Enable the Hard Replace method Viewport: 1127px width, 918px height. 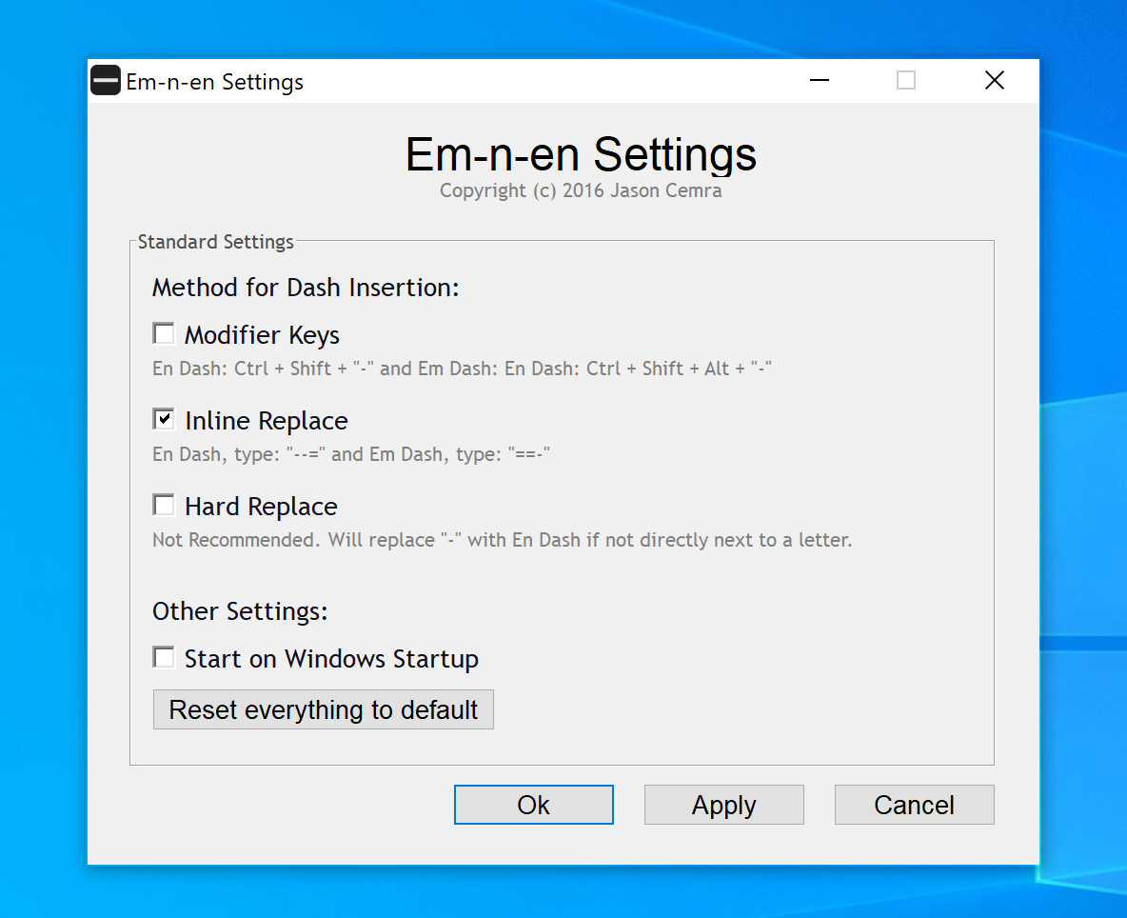pyautogui.click(x=163, y=504)
